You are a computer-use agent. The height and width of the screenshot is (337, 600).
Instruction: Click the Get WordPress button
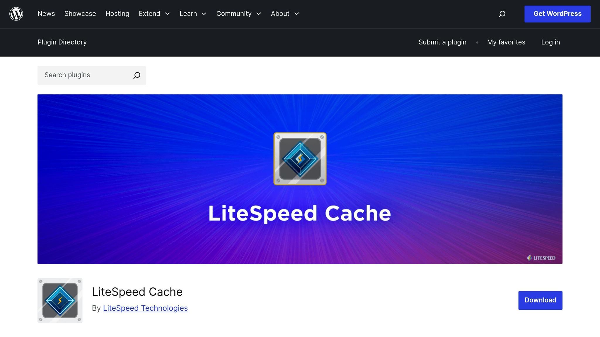[557, 14]
